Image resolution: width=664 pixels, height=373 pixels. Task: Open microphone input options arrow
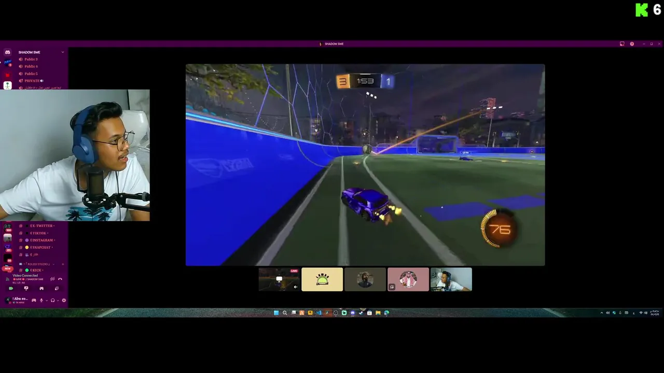click(47, 300)
